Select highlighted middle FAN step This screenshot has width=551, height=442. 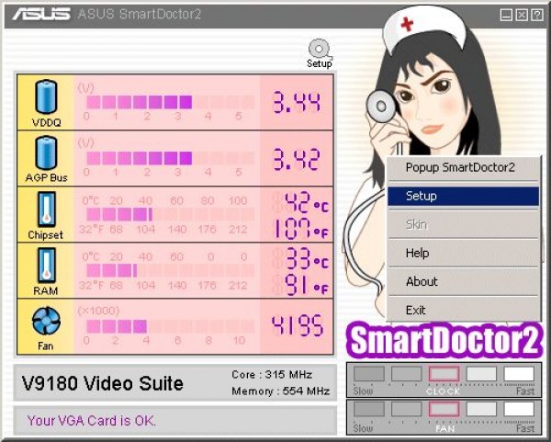(x=444, y=409)
